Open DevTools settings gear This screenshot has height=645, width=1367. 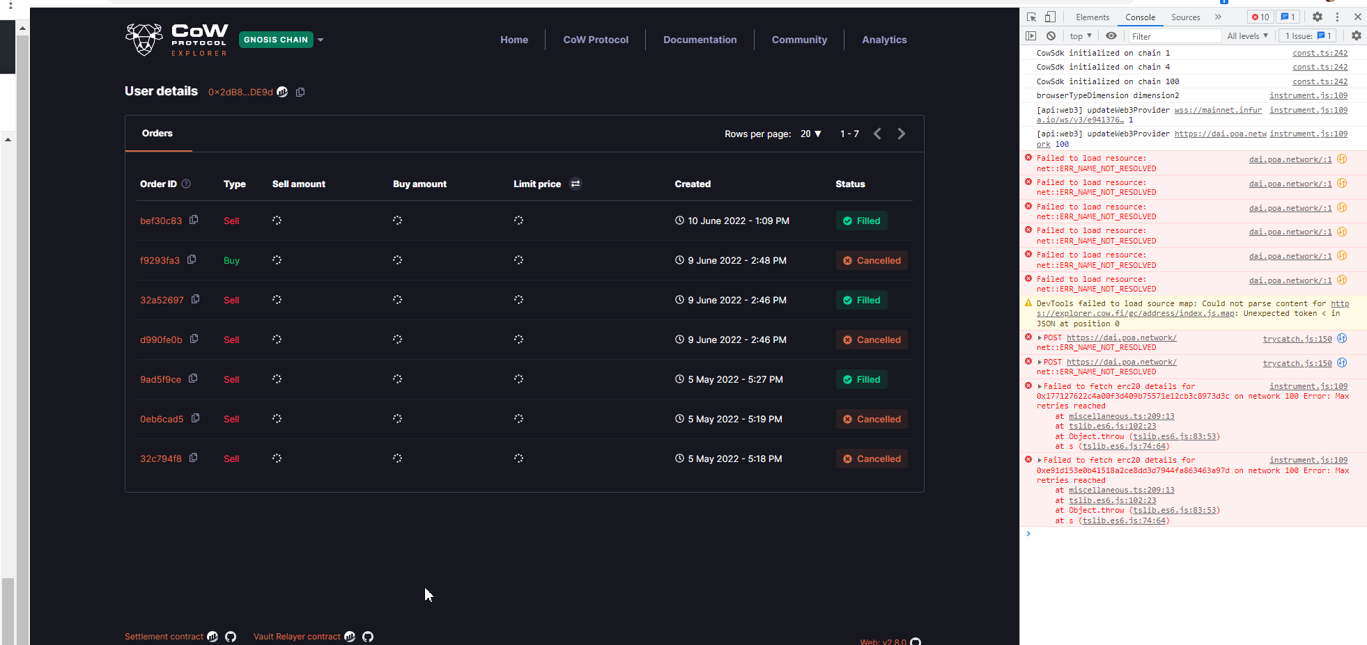tap(1318, 17)
